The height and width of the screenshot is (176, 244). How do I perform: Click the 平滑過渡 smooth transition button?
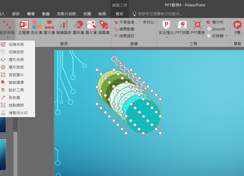tap(124, 22)
